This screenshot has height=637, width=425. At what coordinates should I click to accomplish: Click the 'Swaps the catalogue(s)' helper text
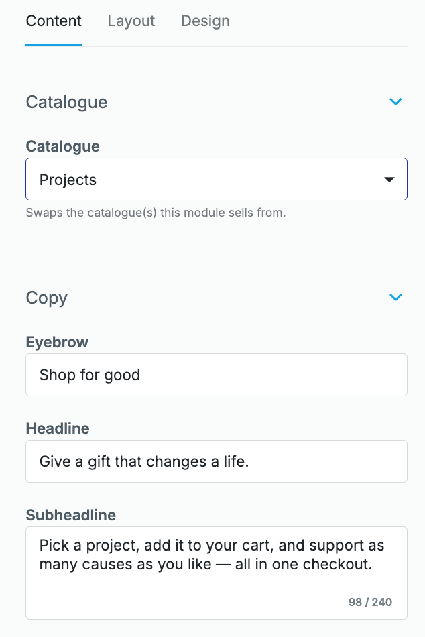pyautogui.click(x=156, y=213)
